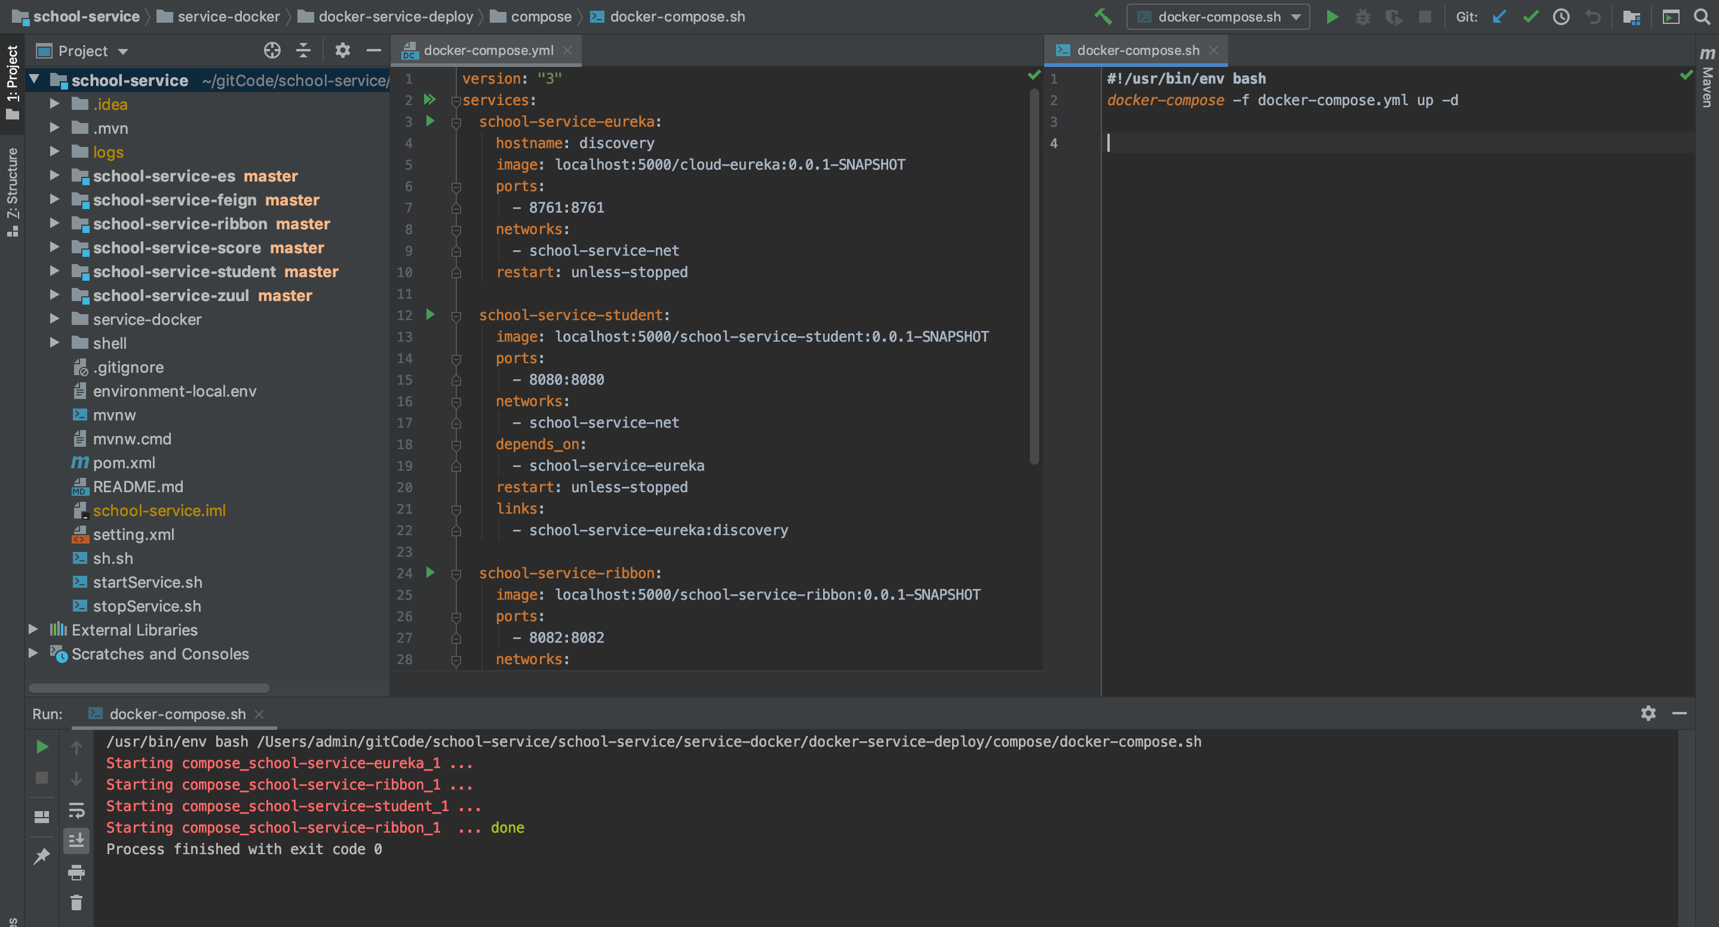Locate current file in Project panel

point(272,50)
